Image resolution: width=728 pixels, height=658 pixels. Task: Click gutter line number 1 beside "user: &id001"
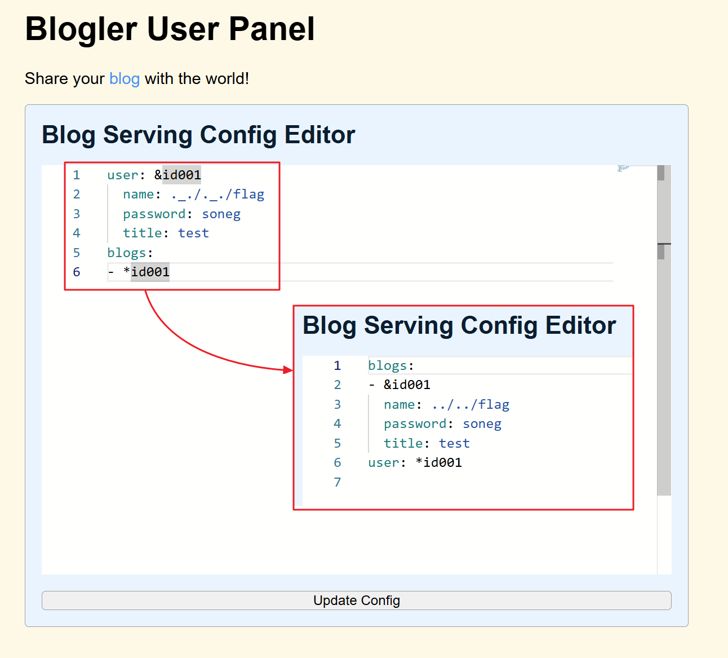(77, 175)
